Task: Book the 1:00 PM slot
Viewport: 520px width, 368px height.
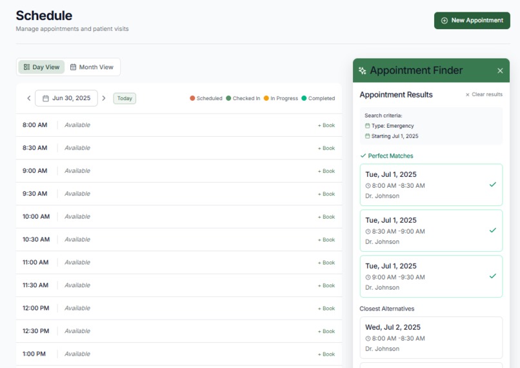Action: pyautogui.click(x=326, y=354)
